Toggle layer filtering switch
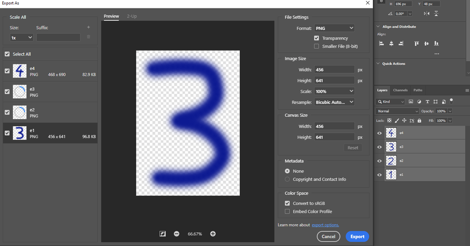 452,101
